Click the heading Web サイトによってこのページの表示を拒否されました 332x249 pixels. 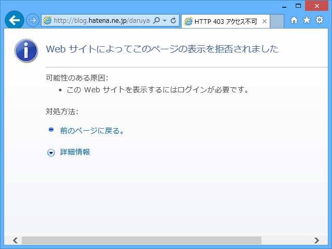click(x=162, y=49)
